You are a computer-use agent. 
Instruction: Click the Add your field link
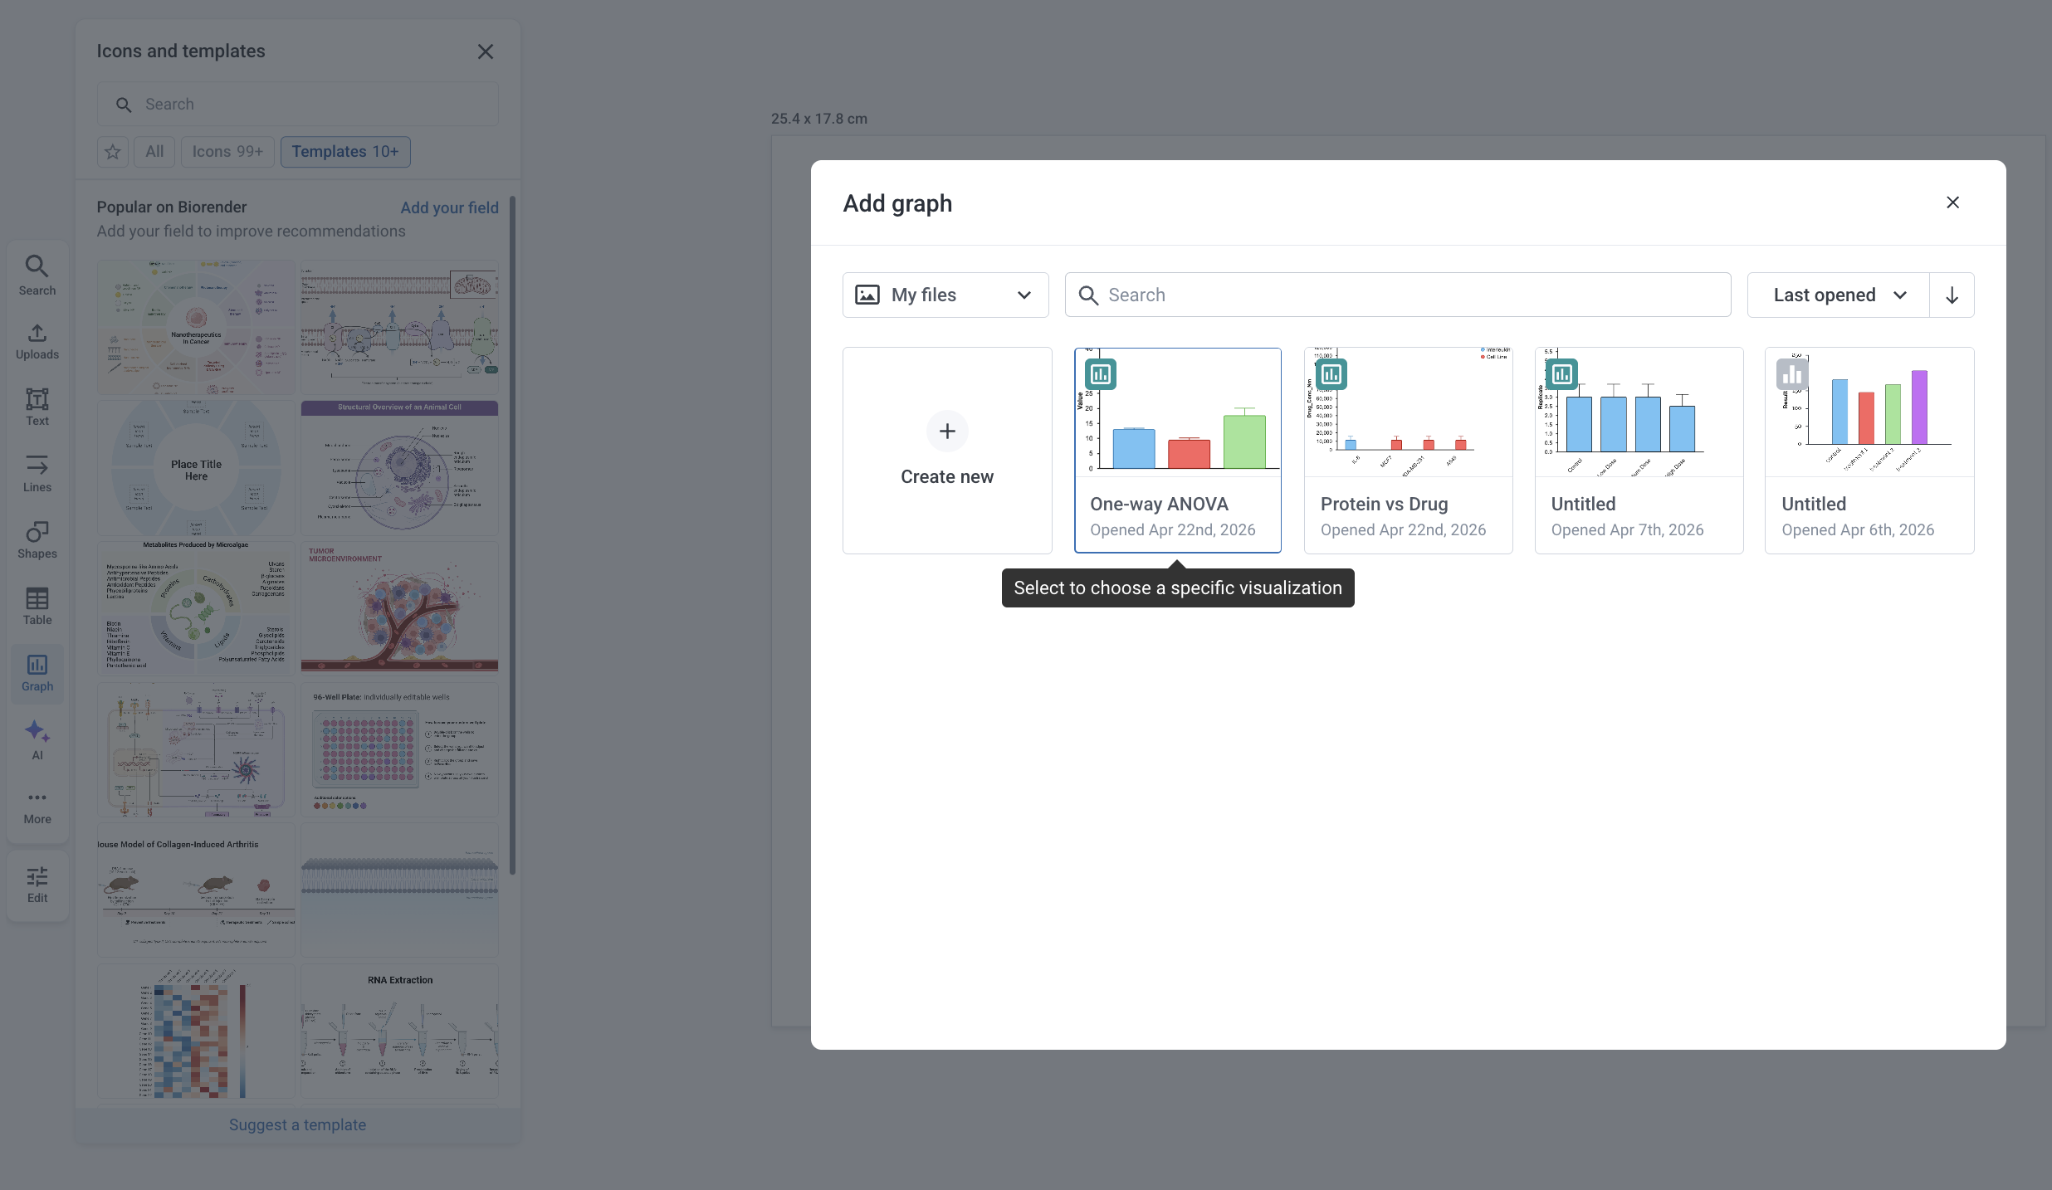[x=449, y=207]
